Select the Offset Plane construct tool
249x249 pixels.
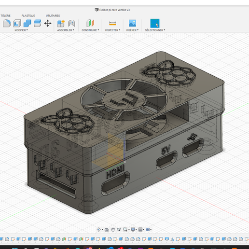(x=90, y=23)
